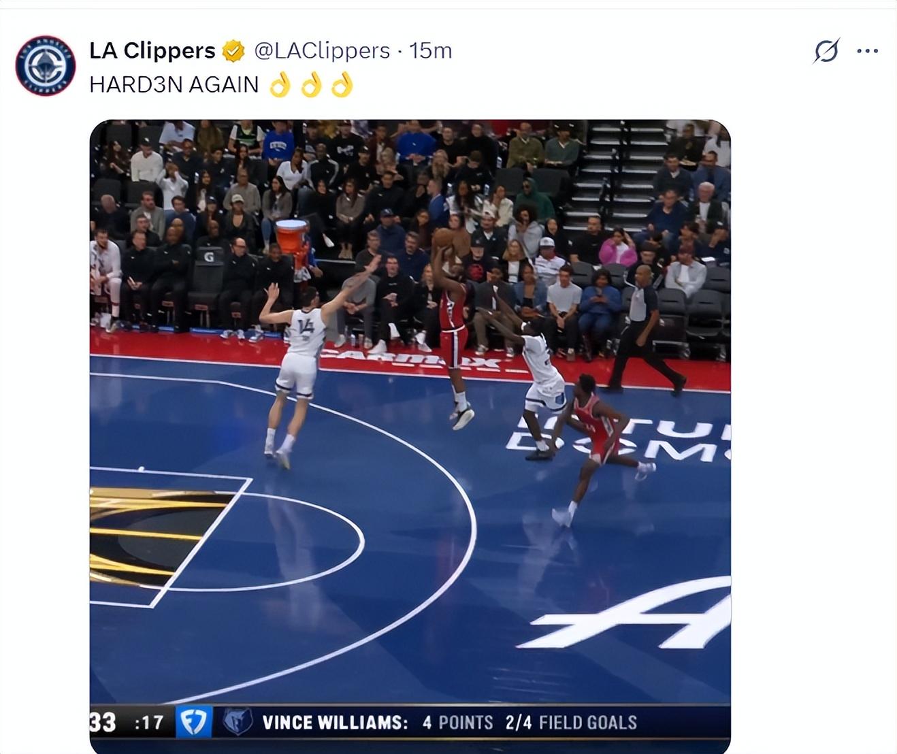
Task: Click the VINCE WILLIAMS name text
Action: tap(335, 723)
